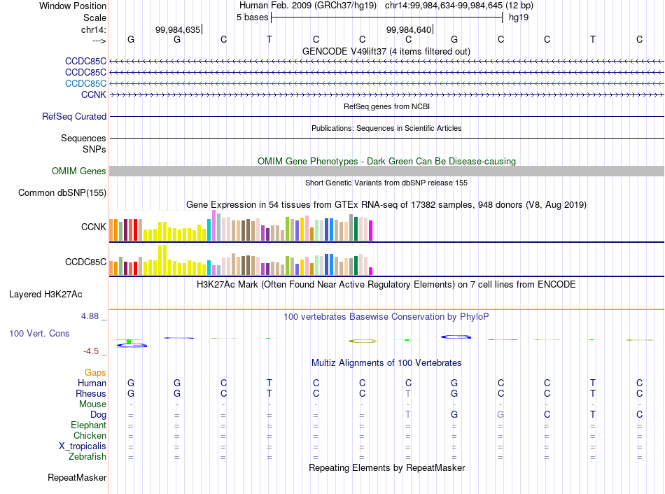Click the ---> sequence direction arrow label
Screen dimensions: 665x494
(x=99, y=41)
